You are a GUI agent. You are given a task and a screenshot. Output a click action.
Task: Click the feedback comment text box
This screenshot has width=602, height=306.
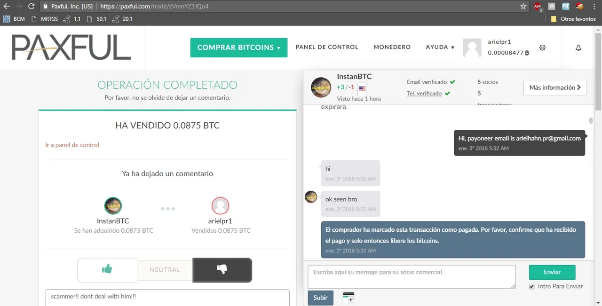click(167, 298)
